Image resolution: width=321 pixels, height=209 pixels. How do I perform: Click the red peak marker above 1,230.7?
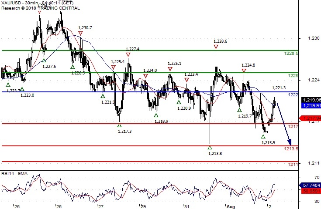pyautogui.click(x=81, y=33)
